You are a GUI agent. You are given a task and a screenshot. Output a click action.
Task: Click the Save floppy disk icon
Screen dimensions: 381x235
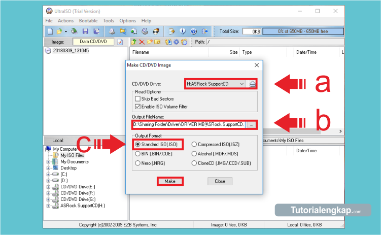[85, 31]
